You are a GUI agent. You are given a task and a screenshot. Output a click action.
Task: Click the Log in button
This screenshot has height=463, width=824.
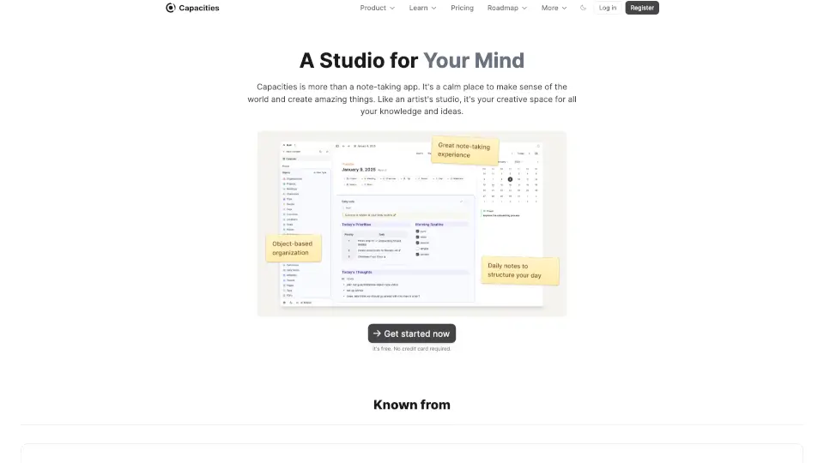point(608,8)
